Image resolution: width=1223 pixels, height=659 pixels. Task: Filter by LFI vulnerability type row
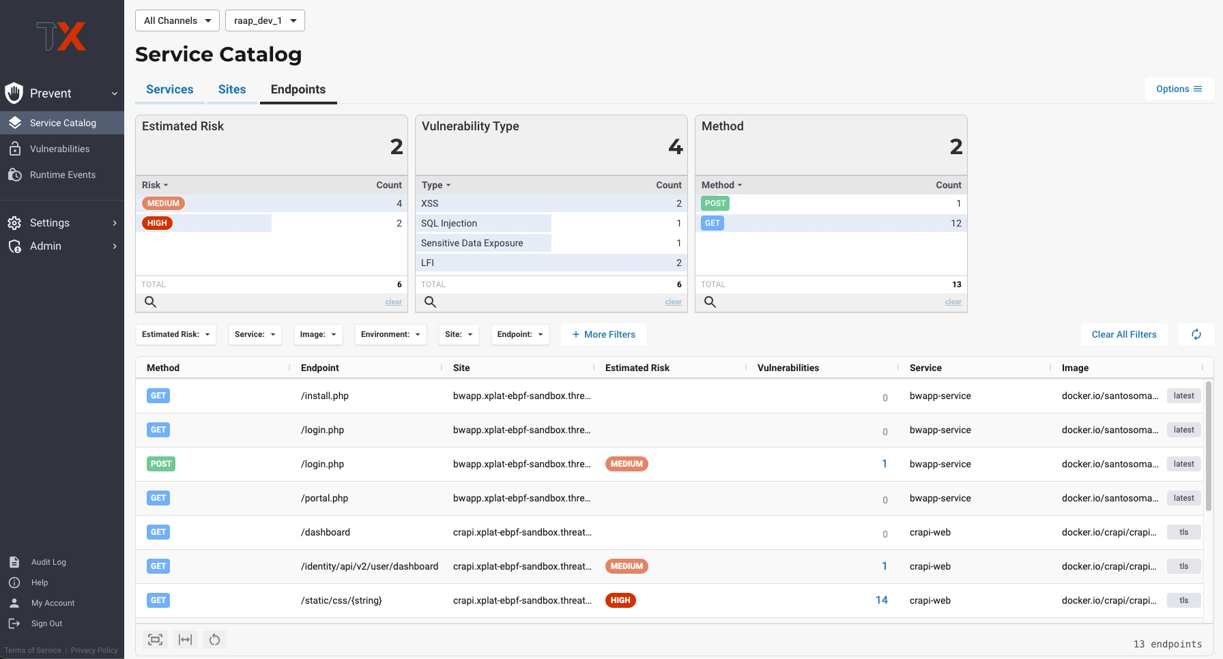point(551,263)
